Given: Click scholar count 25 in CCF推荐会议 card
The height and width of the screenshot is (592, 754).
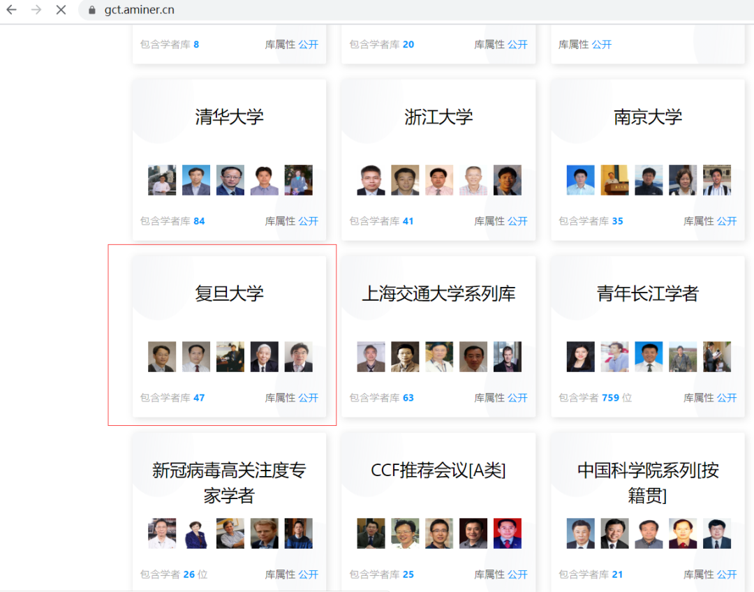Looking at the screenshot, I should (408, 575).
